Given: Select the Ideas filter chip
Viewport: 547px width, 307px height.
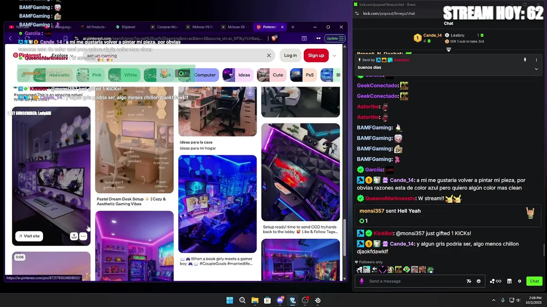Looking at the screenshot, I should coord(238,75).
